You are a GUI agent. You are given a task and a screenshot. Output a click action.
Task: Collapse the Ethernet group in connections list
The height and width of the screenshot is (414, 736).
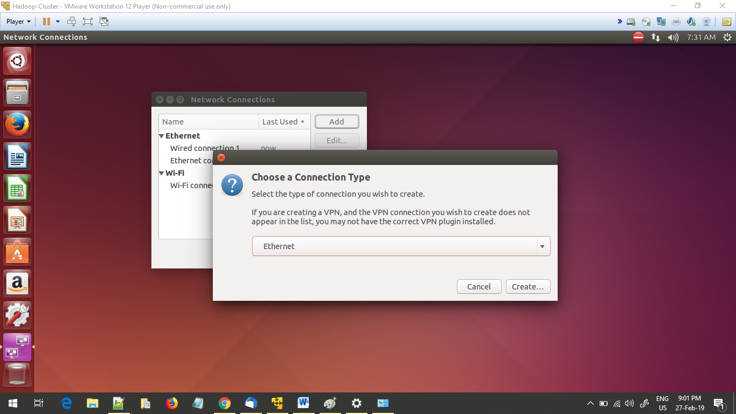point(162,136)
